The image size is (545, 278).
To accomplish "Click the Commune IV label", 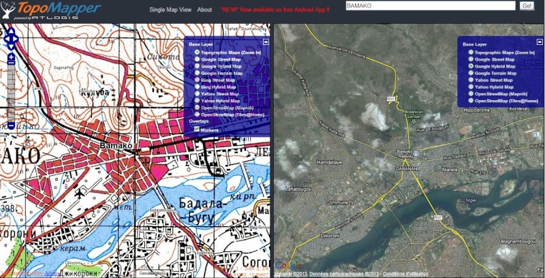I will [339, 202].
